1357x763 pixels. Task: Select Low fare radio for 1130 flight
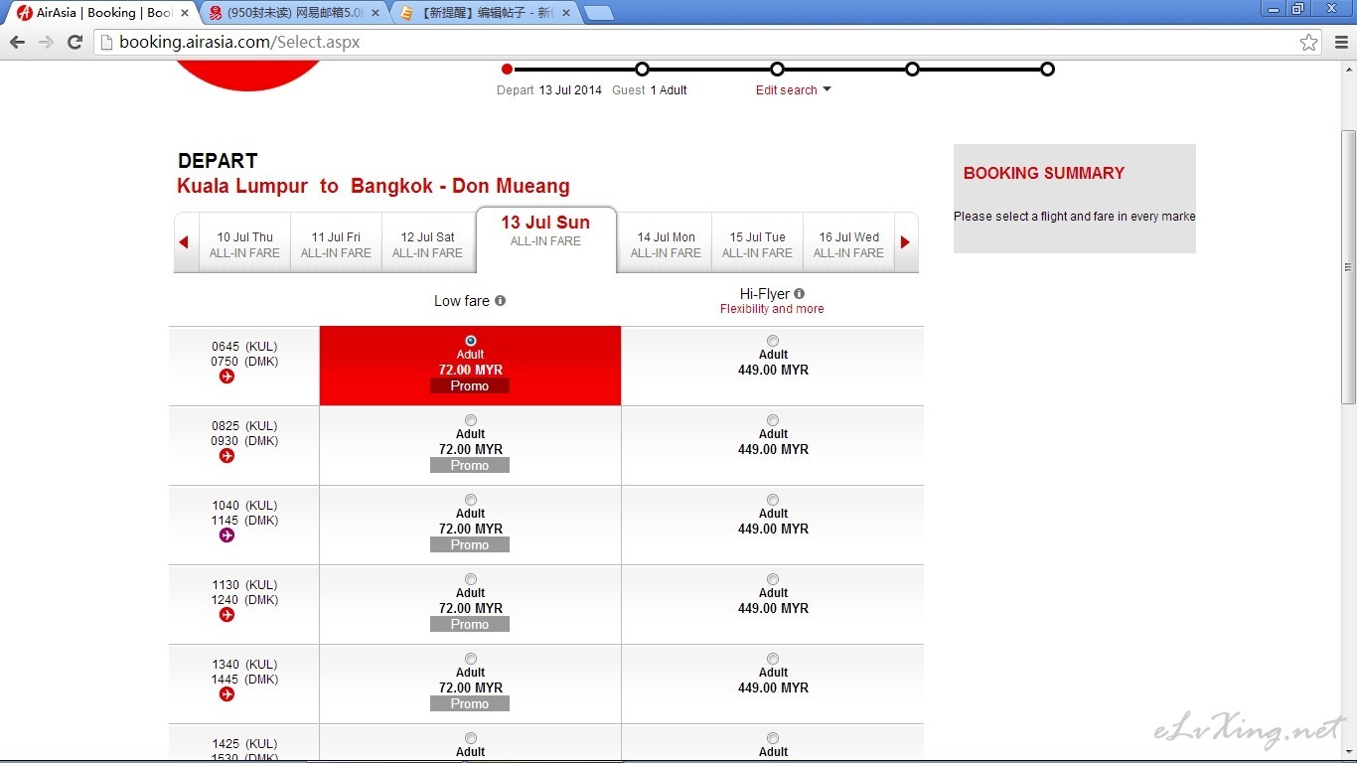[471, 579]
